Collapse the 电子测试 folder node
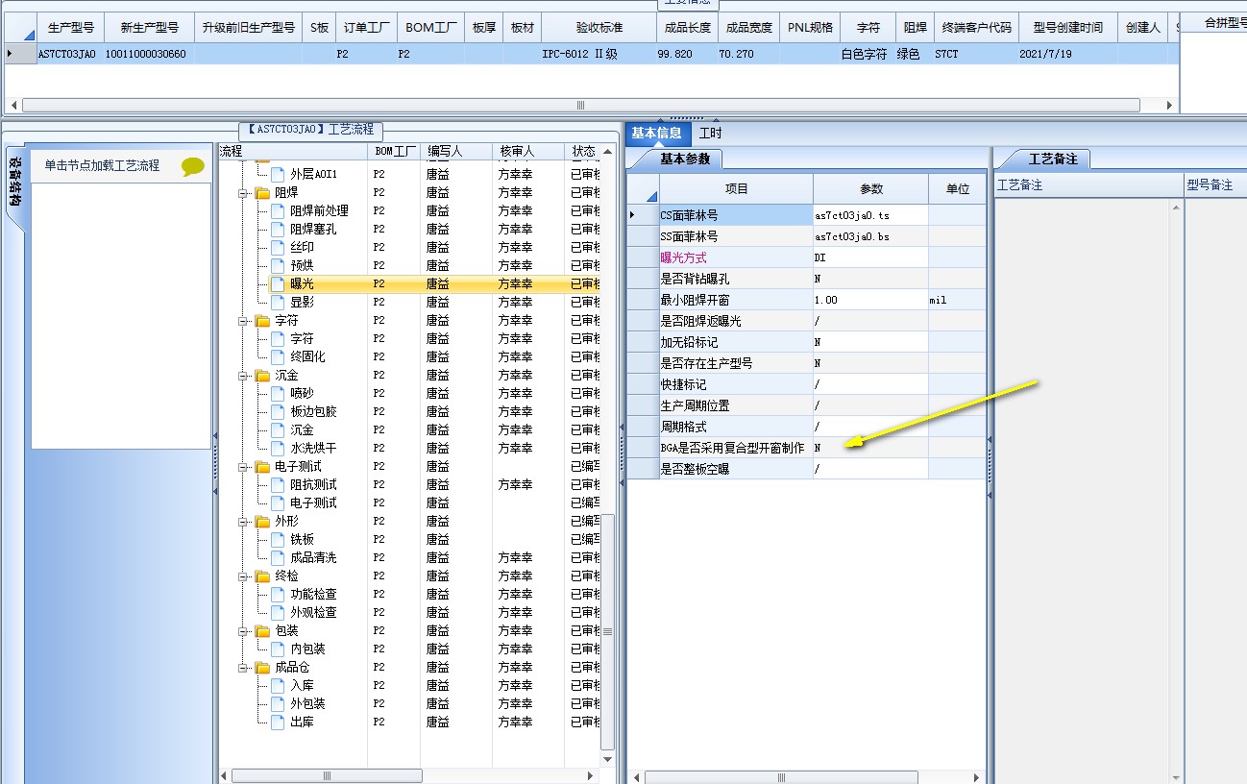The image size is (1247, 784). 244,467
